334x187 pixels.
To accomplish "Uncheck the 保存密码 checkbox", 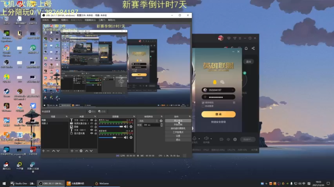I will pyautogui.click(x=203, y=103).
